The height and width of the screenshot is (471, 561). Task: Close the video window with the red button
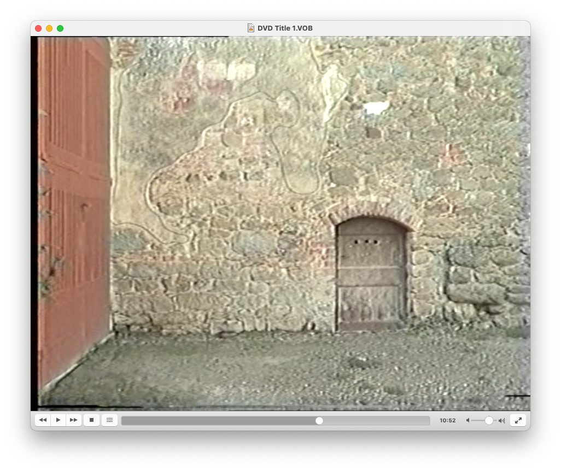38,28
